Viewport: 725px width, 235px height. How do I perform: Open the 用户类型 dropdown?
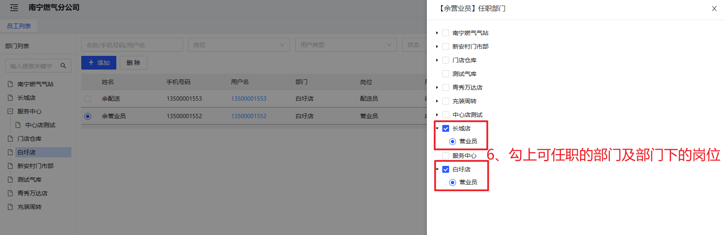click(x=346, y=45)
